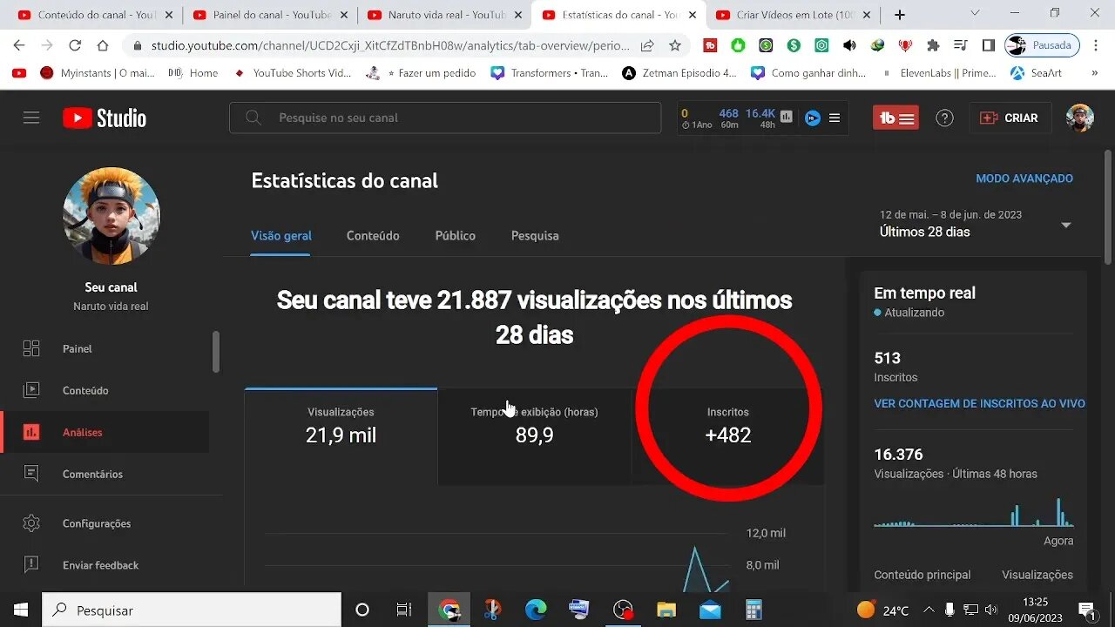Click the YouTube Studio logo

pyautogui.click(x=105, y=118)
